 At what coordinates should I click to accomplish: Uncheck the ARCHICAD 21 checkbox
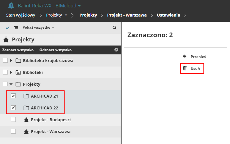click(x=13, y=96)
